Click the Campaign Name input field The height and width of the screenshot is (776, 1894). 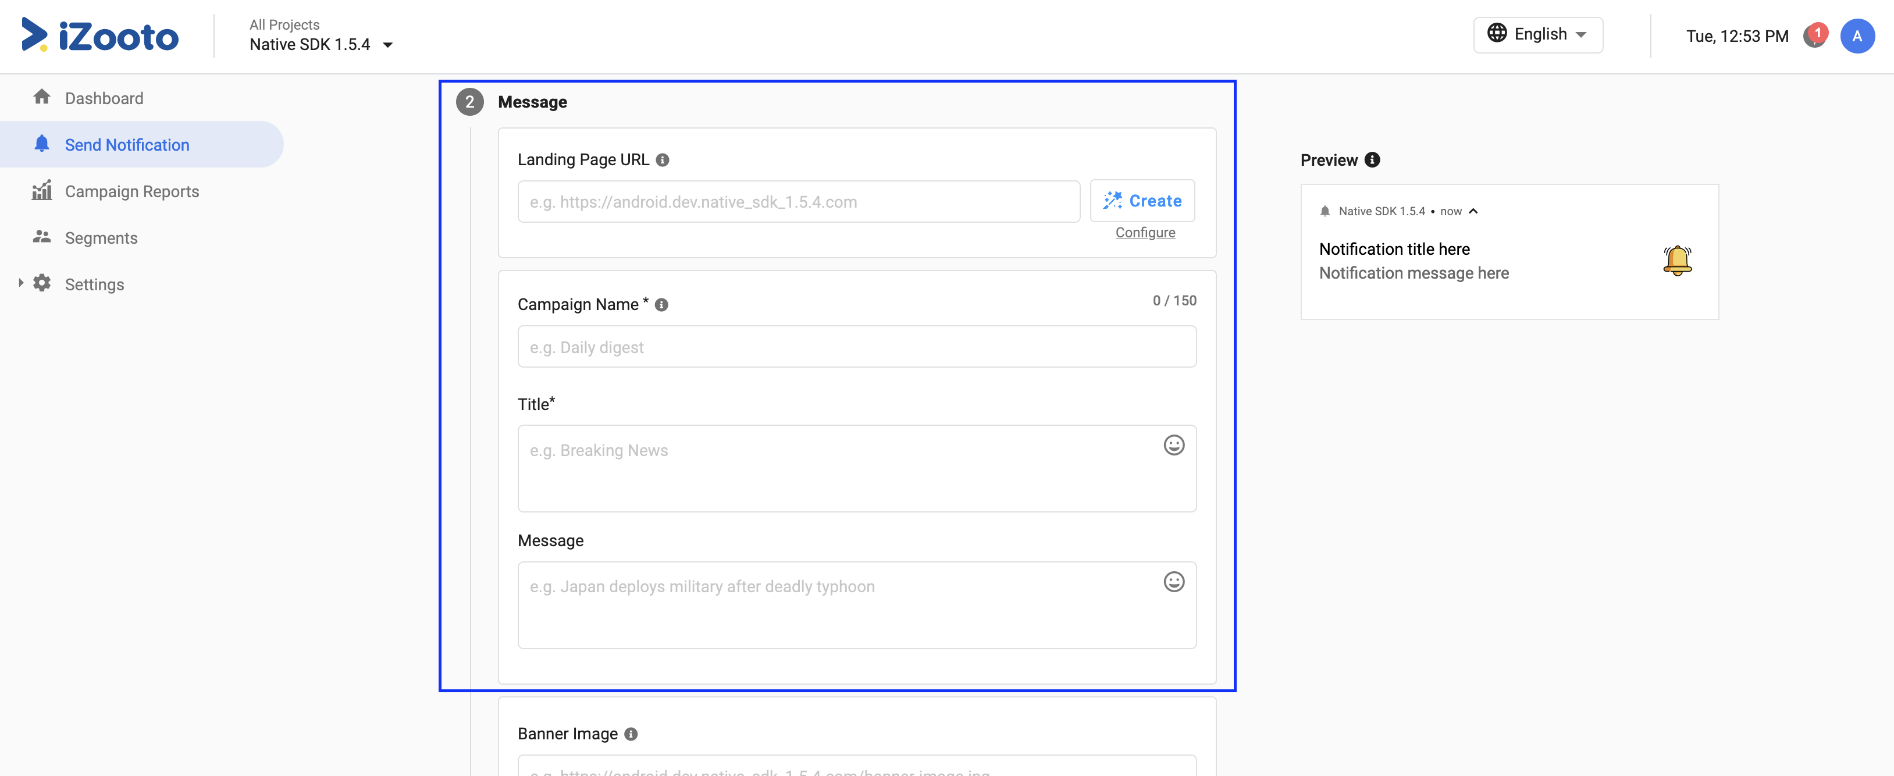click(857, 347)
